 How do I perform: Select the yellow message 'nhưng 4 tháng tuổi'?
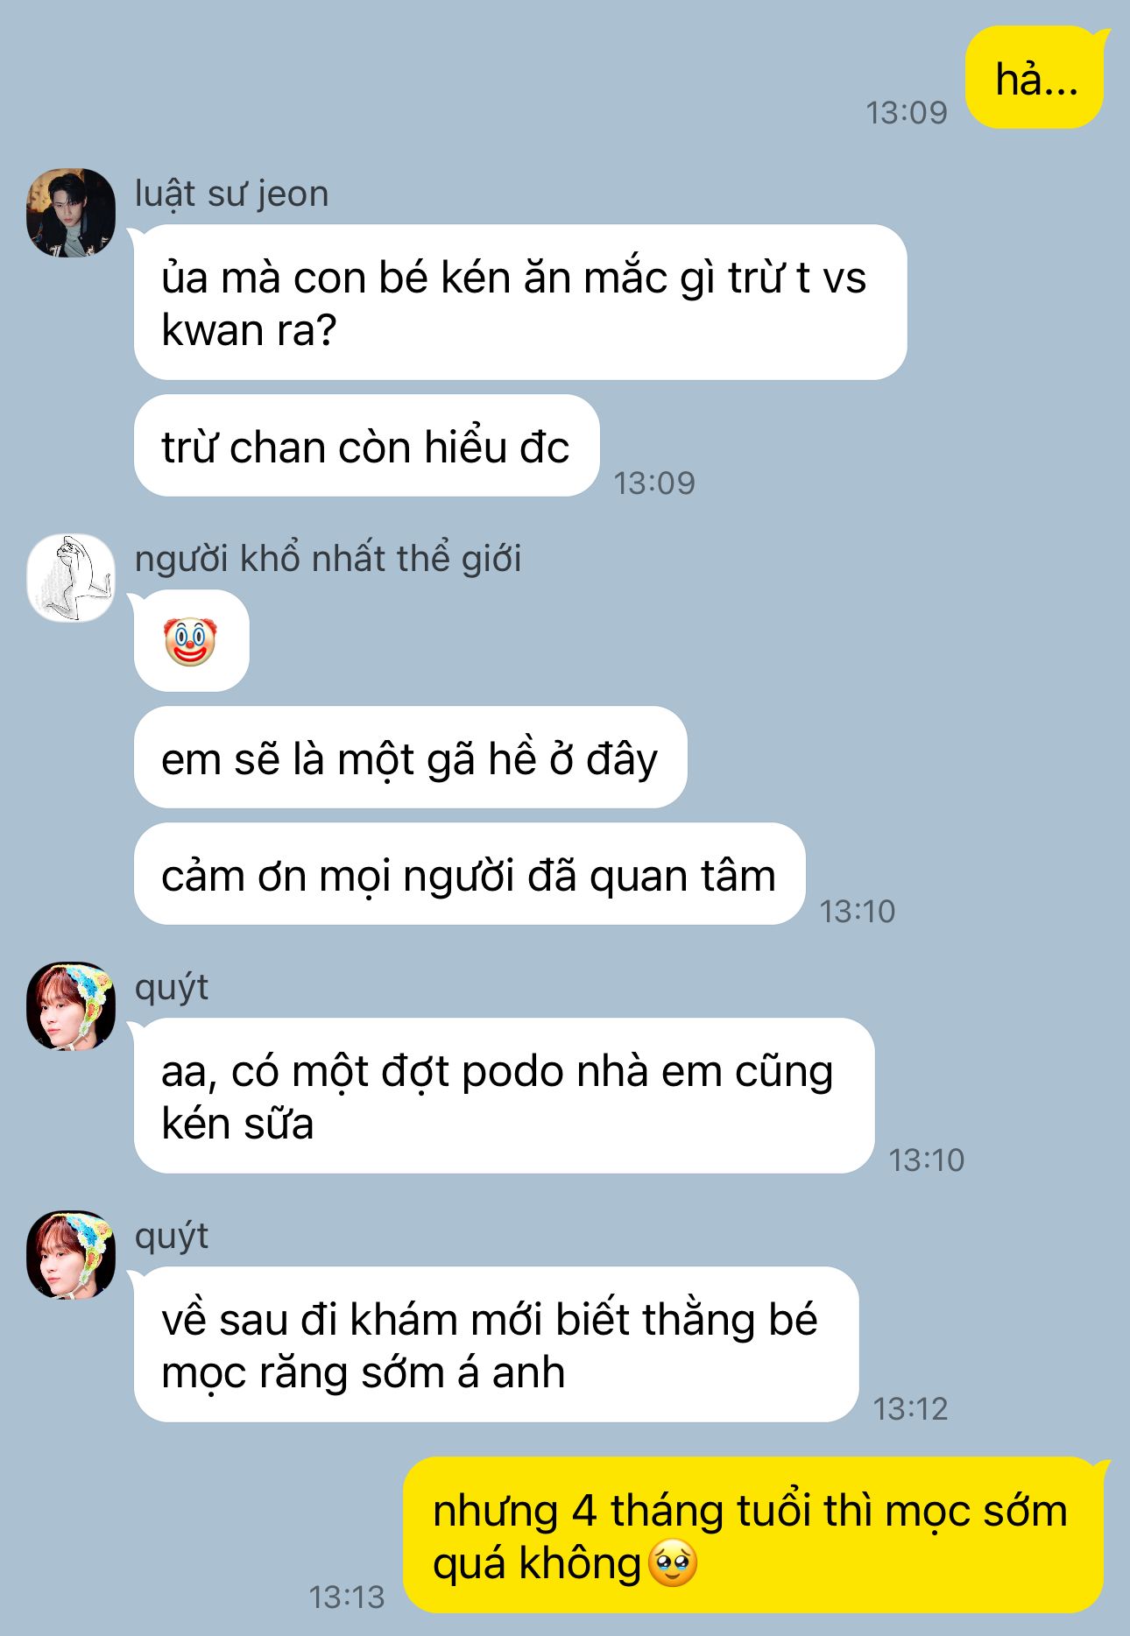(753, 1535)
